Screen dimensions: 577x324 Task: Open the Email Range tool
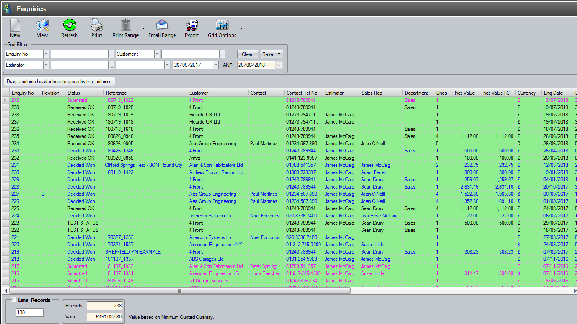[162, 26]
